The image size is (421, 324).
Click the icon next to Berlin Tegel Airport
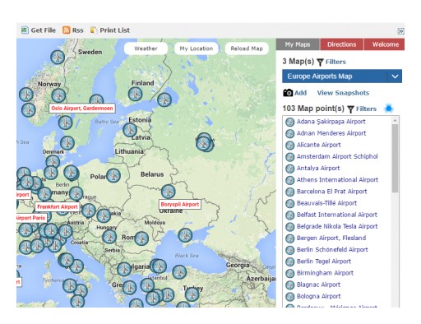click(289, 262)
